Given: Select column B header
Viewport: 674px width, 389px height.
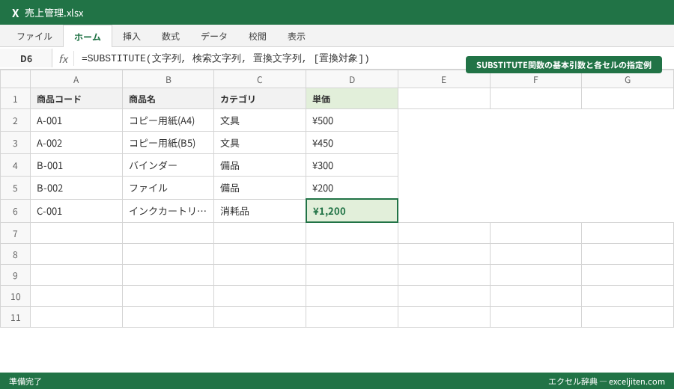Looking at the screenshot, I should (x=168, y=79).
